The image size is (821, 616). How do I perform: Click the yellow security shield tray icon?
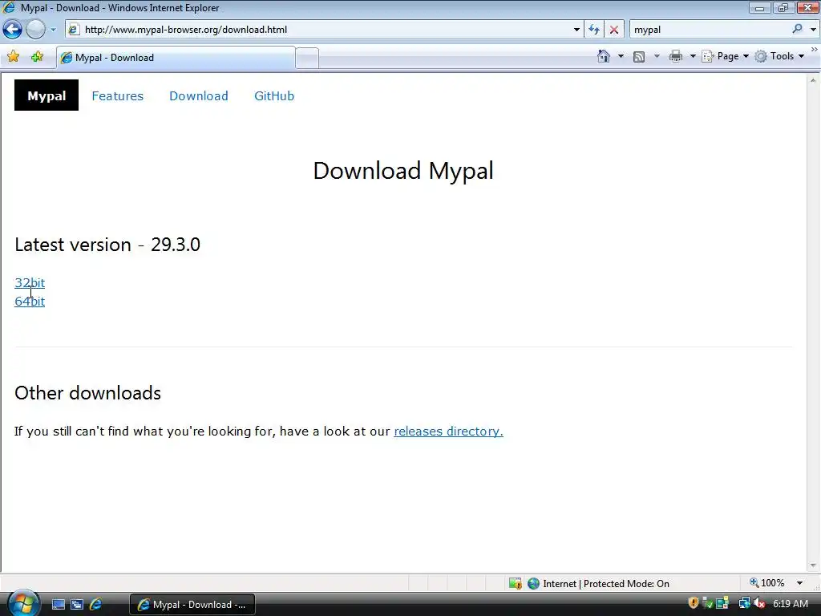[694, 603]
